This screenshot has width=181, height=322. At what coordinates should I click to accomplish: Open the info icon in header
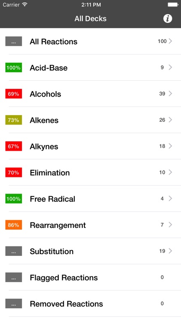pyautogui.click(x=167, y=18)
